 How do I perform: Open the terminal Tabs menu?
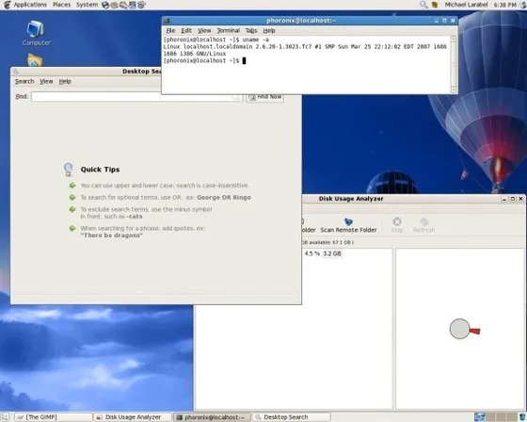pos(250,31)
